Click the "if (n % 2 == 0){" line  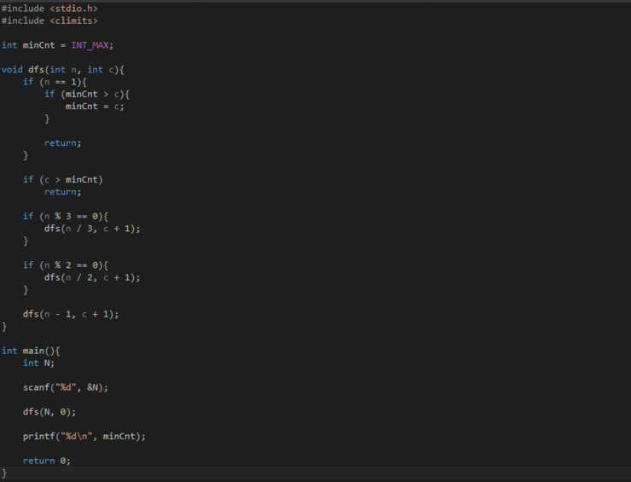click(x=66, y=265)
